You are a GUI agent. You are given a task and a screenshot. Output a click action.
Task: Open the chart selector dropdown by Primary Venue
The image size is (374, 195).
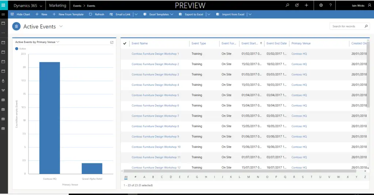(58, 42)
